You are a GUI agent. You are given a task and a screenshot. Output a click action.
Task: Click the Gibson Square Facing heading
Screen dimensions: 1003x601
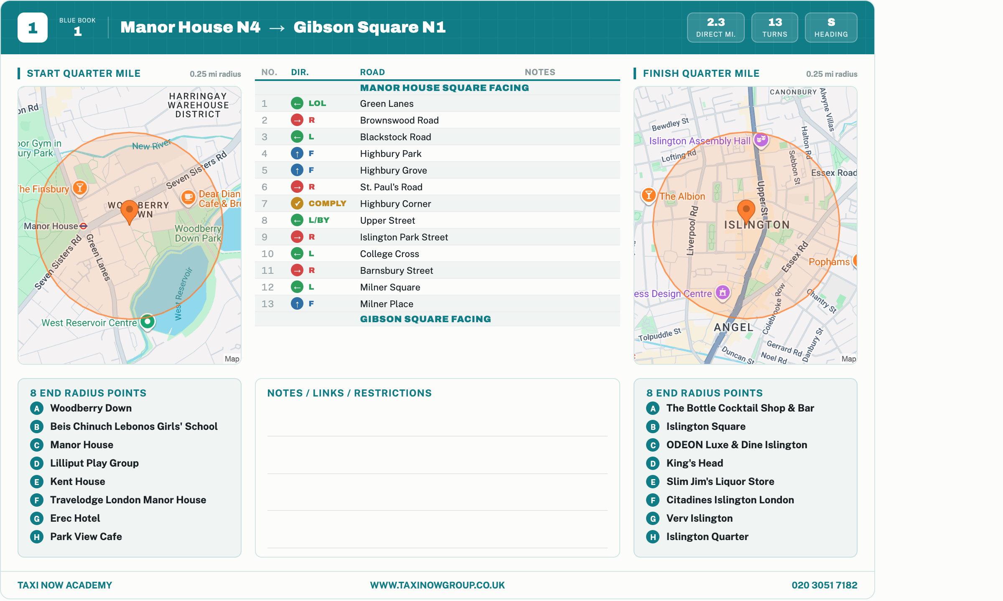(x=425, y=319)
